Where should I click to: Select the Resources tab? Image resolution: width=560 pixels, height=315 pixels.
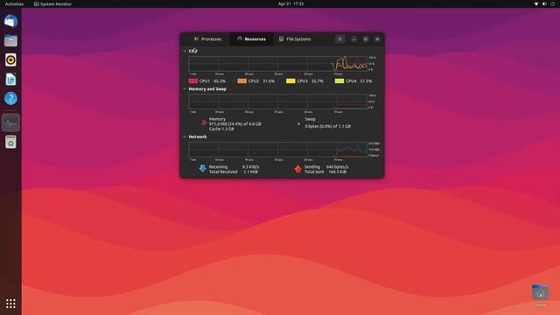coord(251,38)
